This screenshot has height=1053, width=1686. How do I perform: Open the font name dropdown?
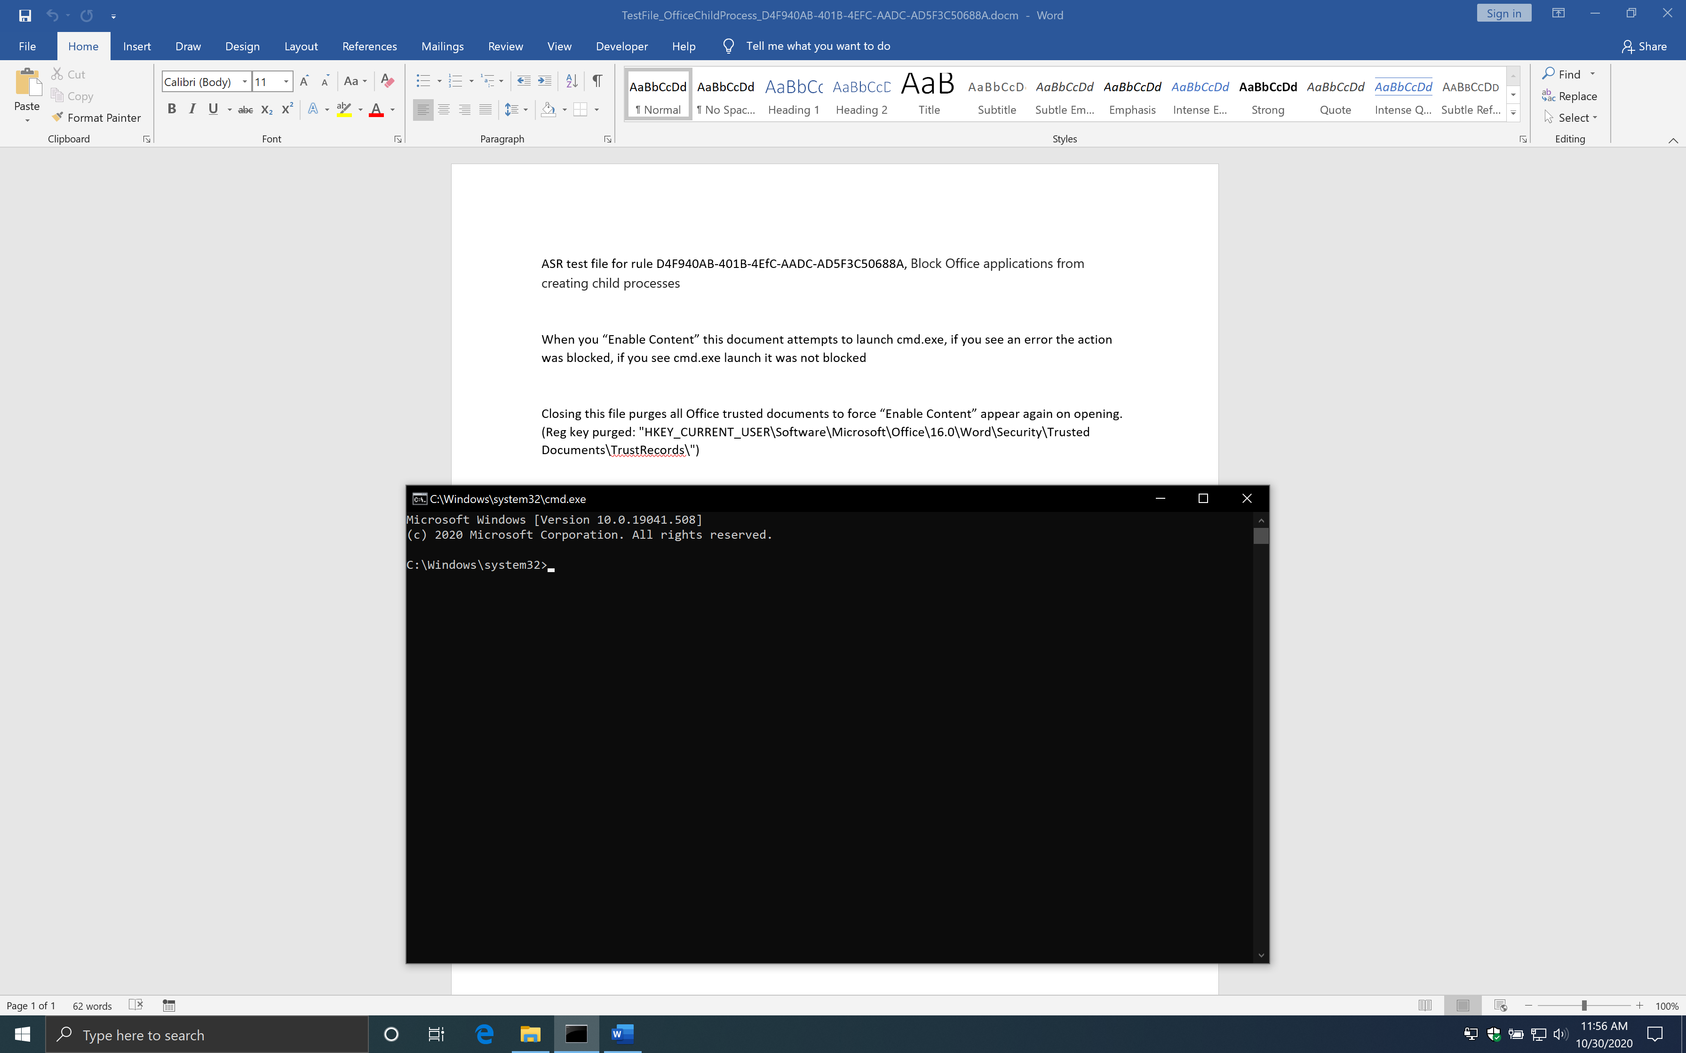tap(245, 81)
